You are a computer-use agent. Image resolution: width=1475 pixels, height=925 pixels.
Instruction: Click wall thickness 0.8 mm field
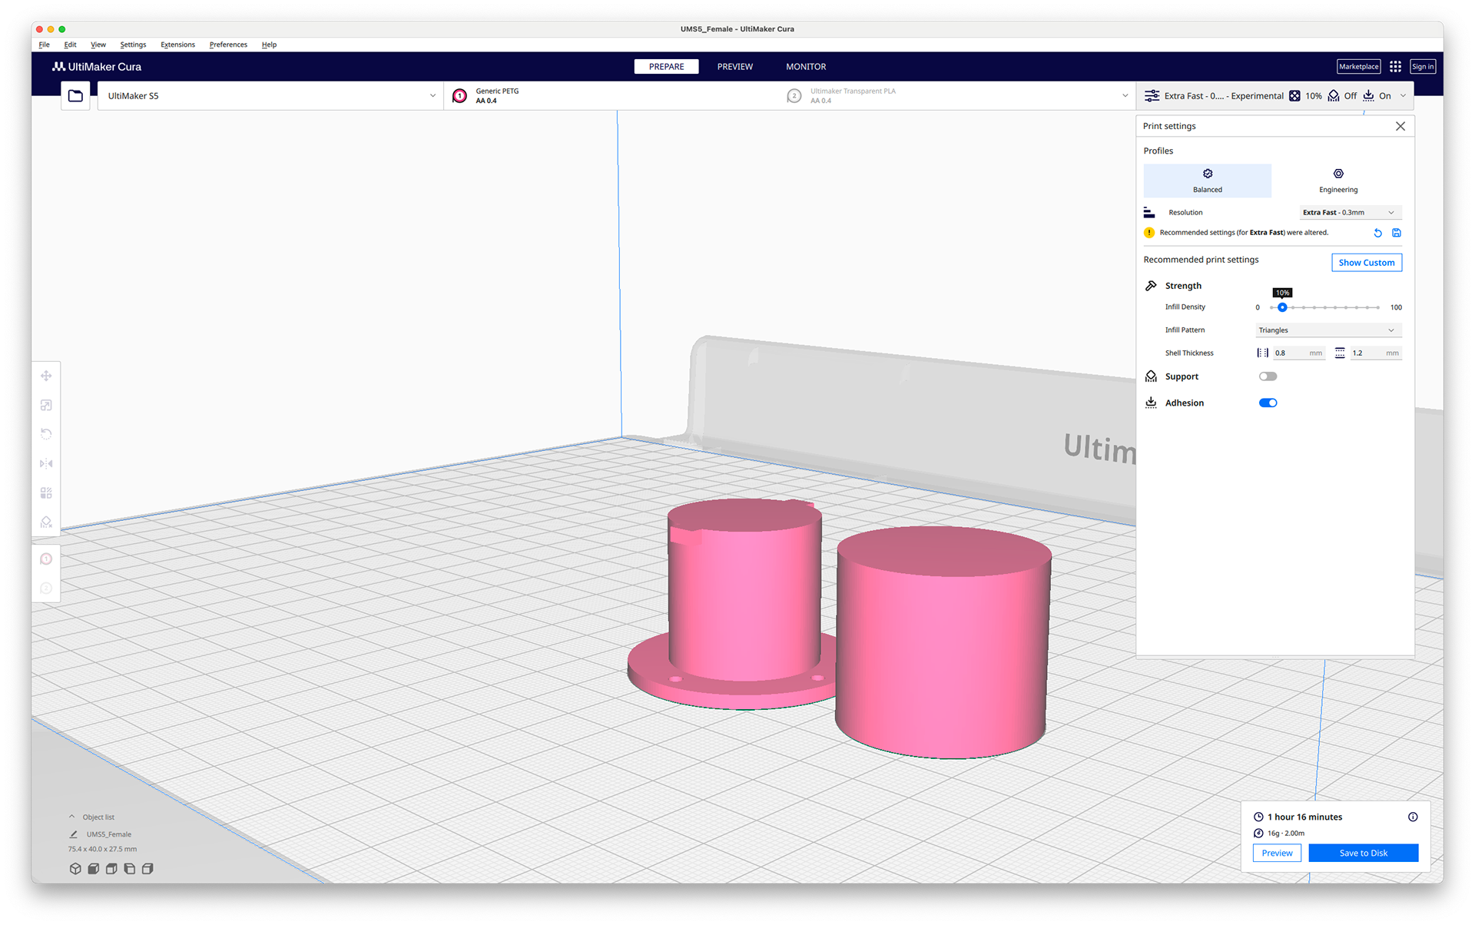(1298, 353)
